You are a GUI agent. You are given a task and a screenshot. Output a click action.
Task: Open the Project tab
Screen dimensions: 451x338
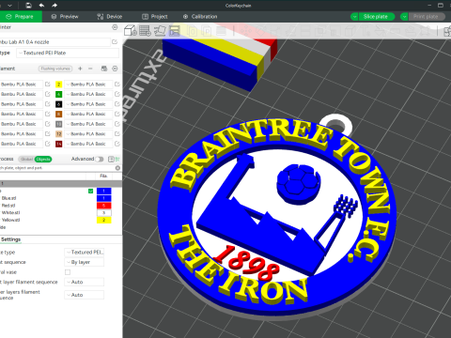click(155, 17)
